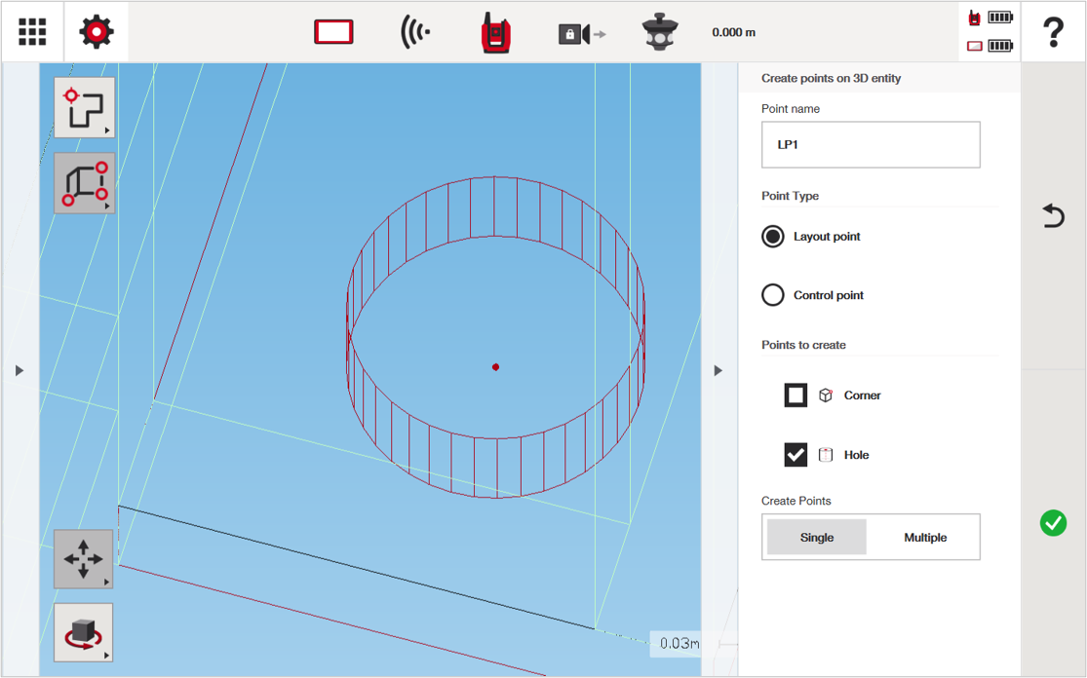The height and width of the screenshot is (678, 1087).
Task: Open the settings gear
Action: click(94, 30)
